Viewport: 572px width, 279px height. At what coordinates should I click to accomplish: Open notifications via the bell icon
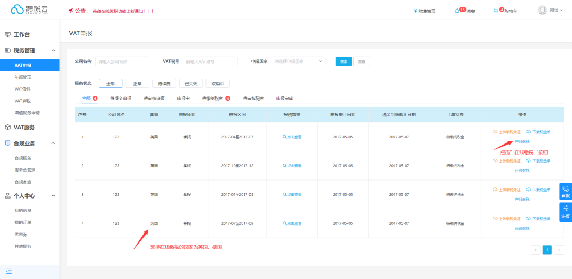pos(457,11)
